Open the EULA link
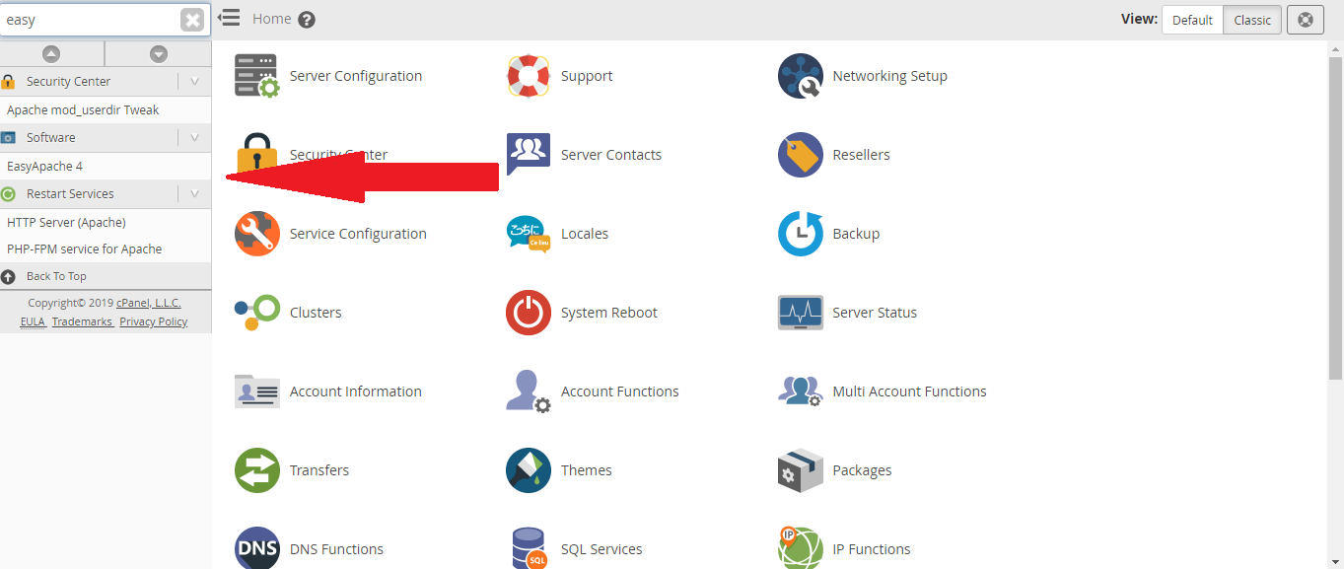Screen dimensions: 1344x569 coord(33,321)
